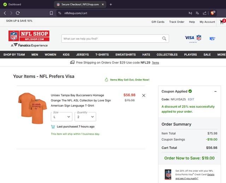Click the Coupon Applied green check icon
The height and width of the screenshot is (183, 226).
pyautogui.click(x=190, y=91)
